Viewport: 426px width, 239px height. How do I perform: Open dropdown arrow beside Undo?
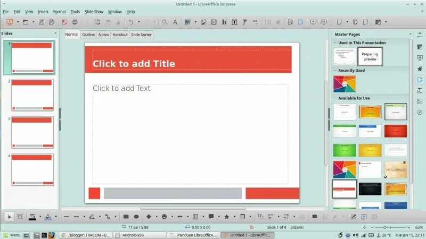coord(139,22)
